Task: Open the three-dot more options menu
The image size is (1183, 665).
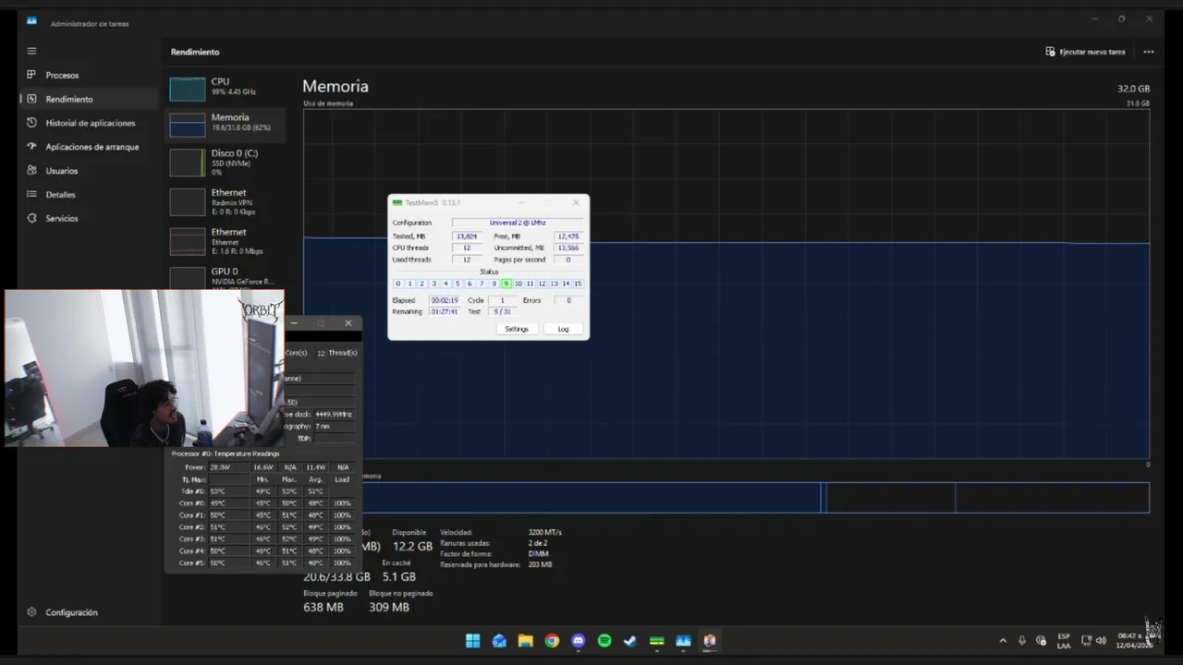Action: [x=1149, y=52]
